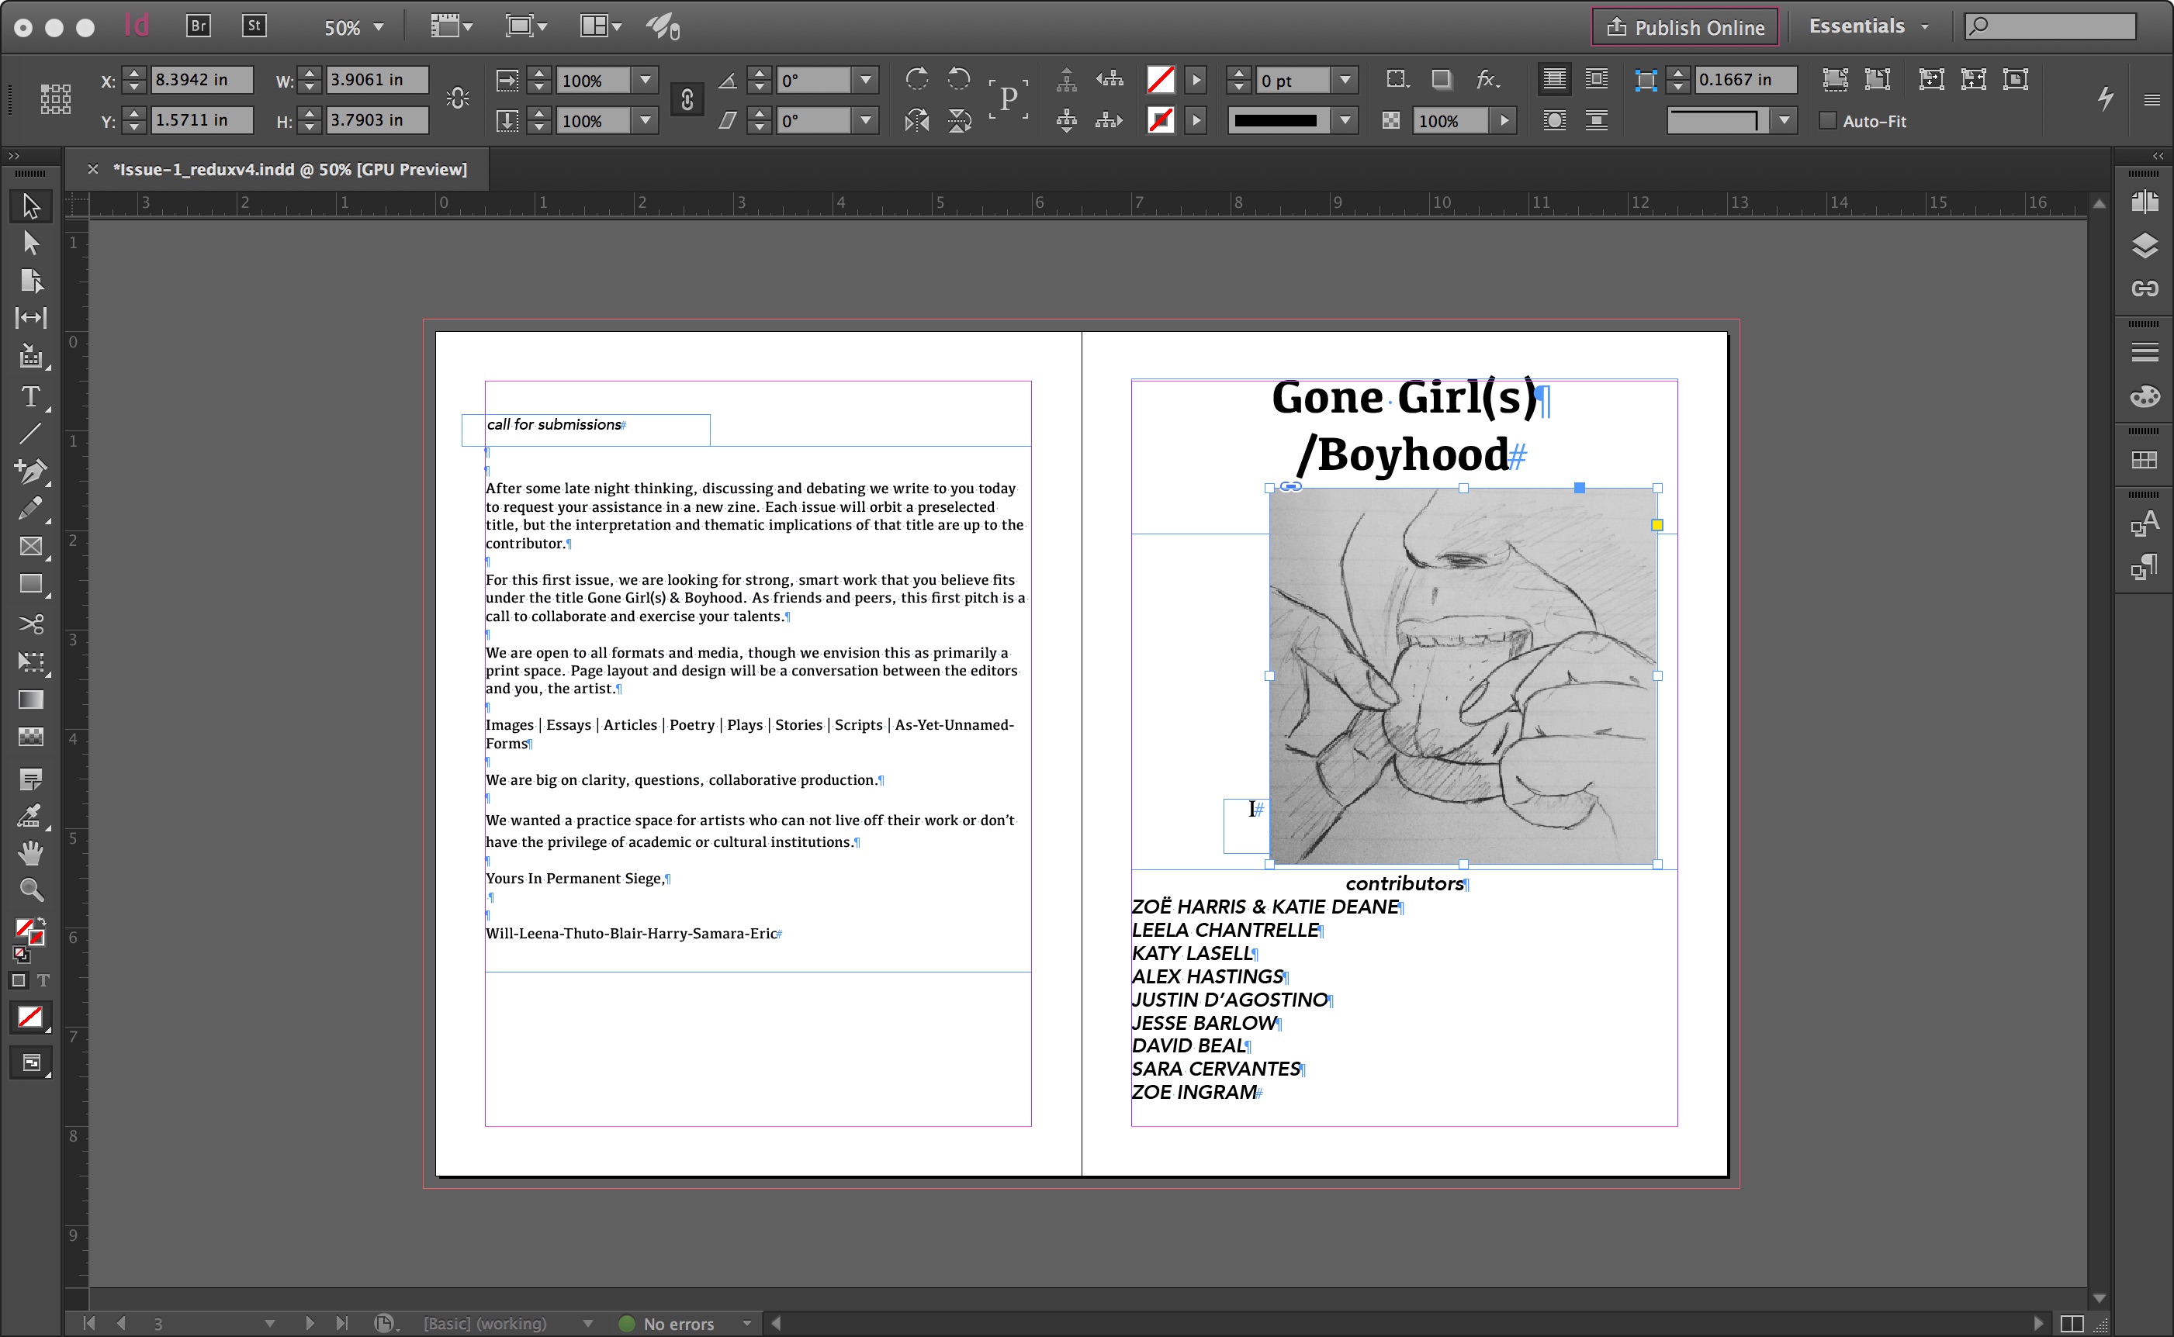
Task: Click the Publish Online button
Action: coord(1685,27)
